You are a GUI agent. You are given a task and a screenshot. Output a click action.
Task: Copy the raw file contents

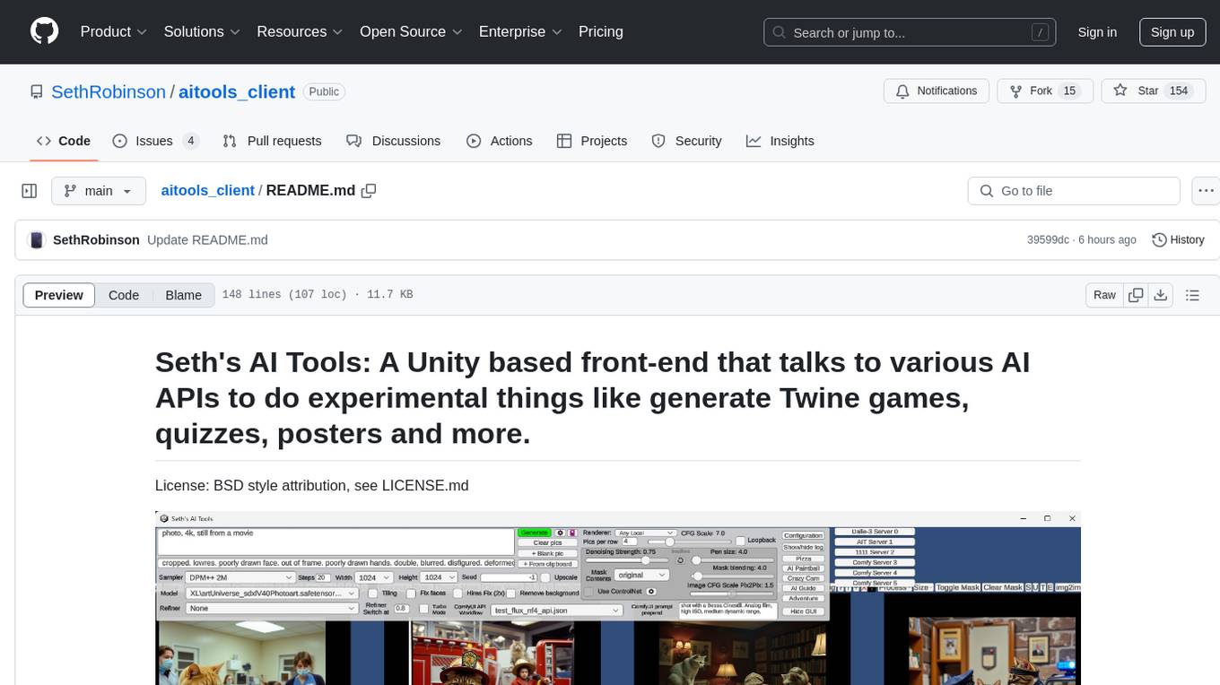click(x=1137, y=295)
